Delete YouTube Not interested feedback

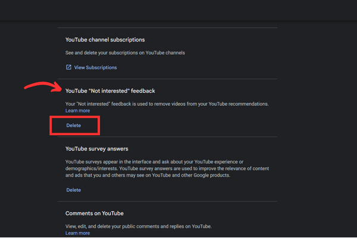(74, 126)
